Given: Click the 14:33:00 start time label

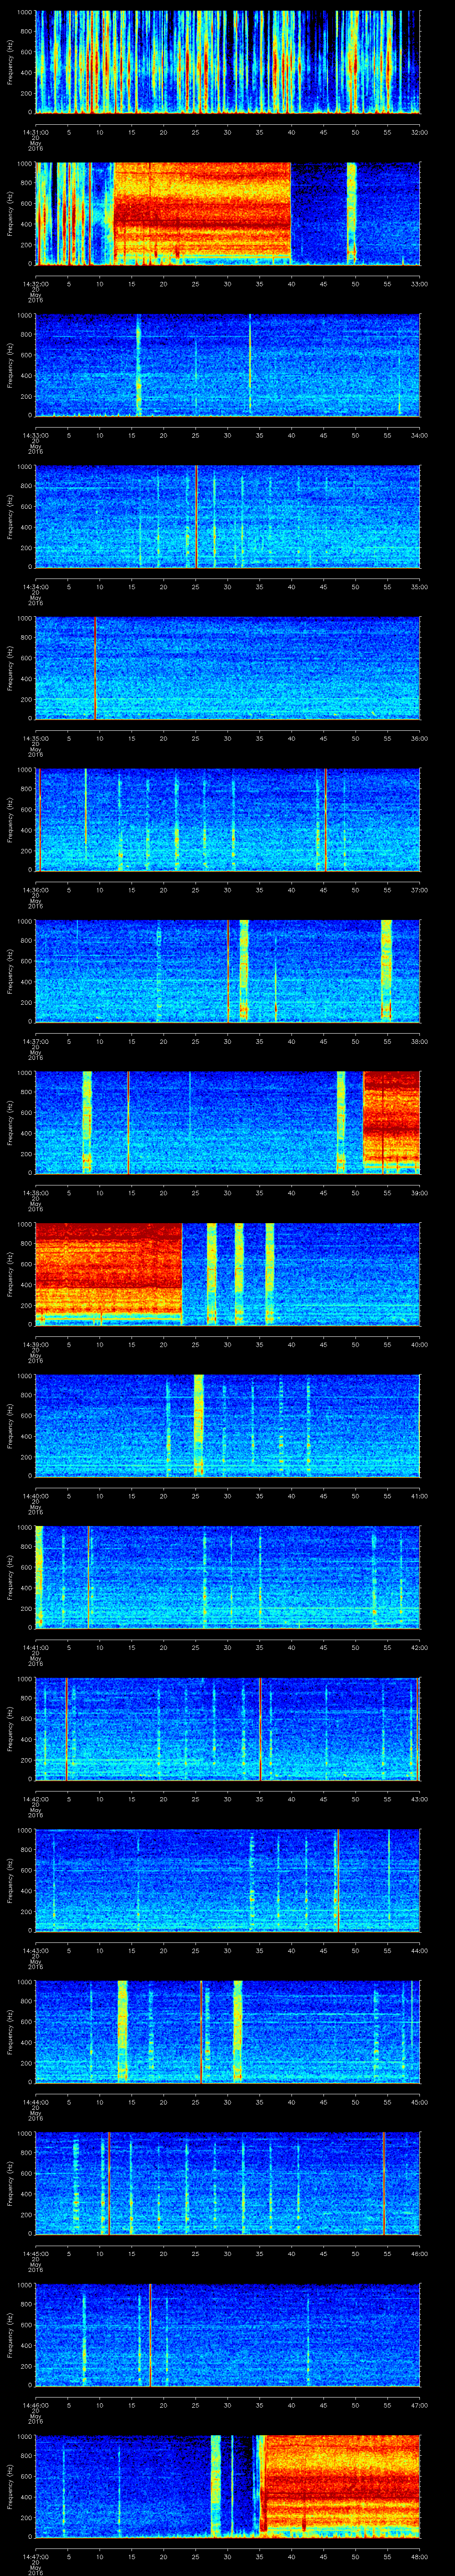Looking at the screenshot, I should coord(35,435).
